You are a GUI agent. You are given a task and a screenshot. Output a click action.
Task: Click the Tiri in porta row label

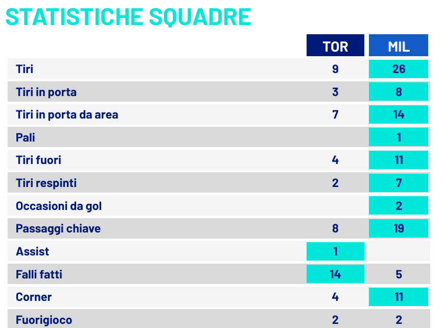[46, 92]
